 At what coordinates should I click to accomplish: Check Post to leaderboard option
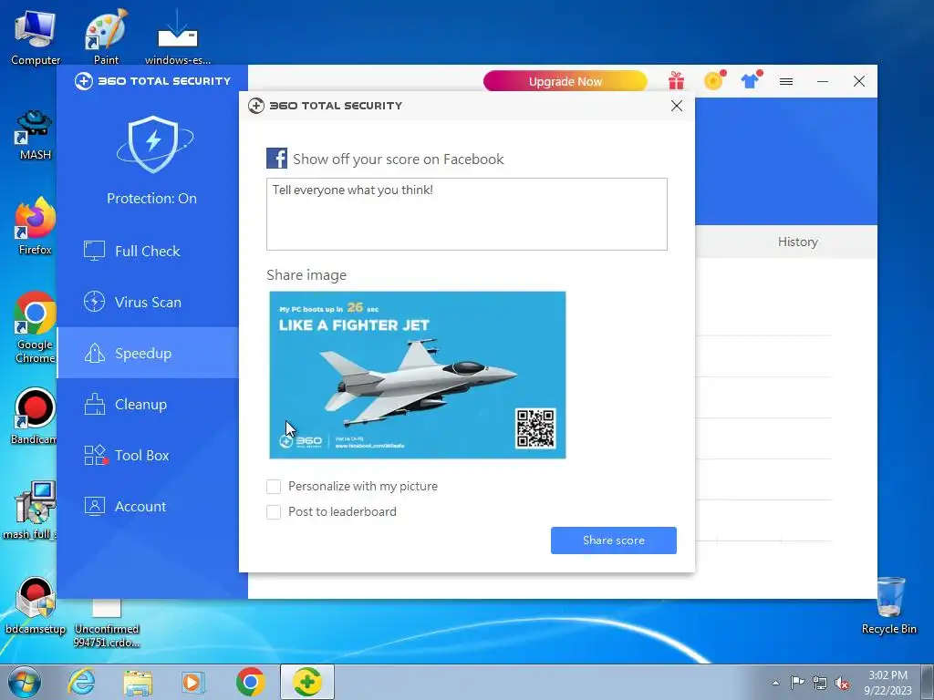274,512
